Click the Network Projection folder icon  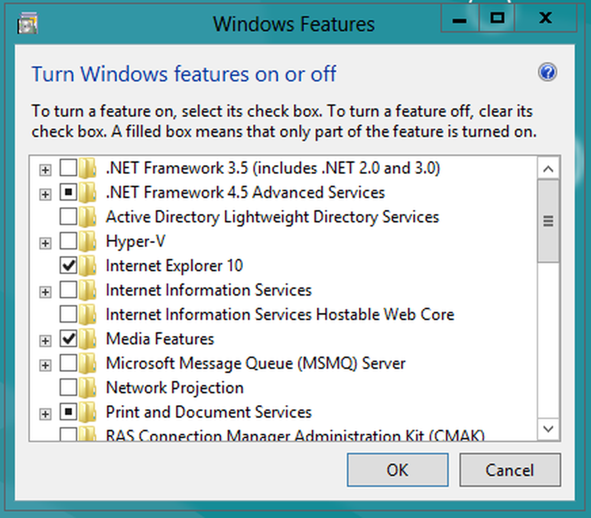[87, 388]
